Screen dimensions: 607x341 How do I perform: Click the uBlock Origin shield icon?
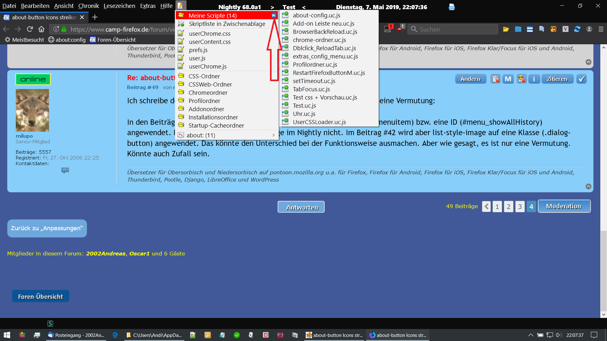pos(400,29)
